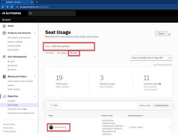Open Insights report

pyautogui.click(x=11, y=101)
